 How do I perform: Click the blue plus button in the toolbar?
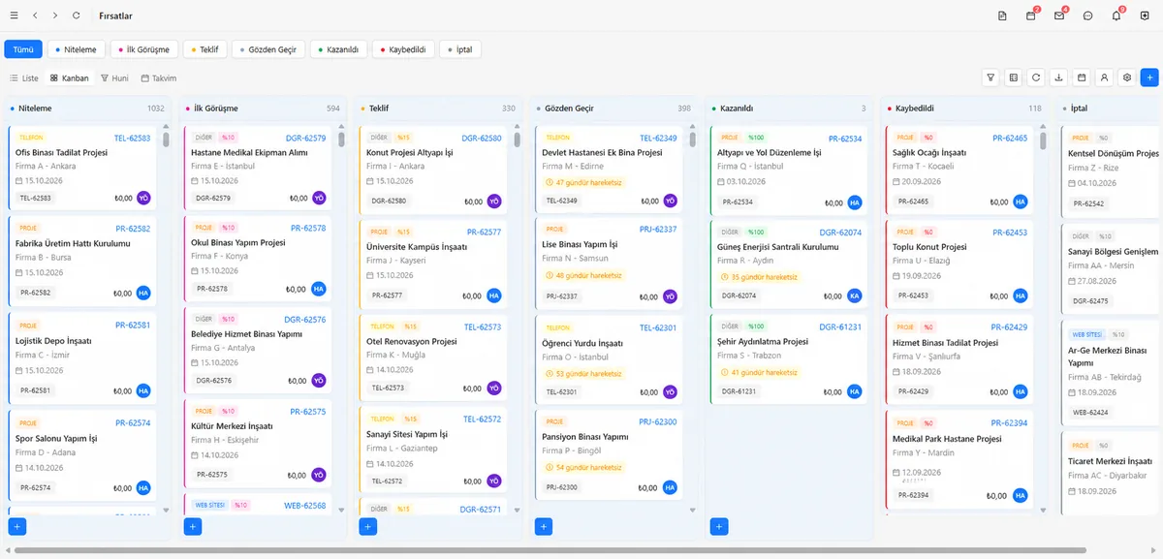pyautogui.click(x=1149, y=78)
